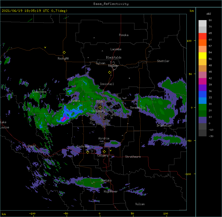The height and width of the screenshot is (217, 222).
Task: Select the Banff label
Action: click(x=32, y=146)
